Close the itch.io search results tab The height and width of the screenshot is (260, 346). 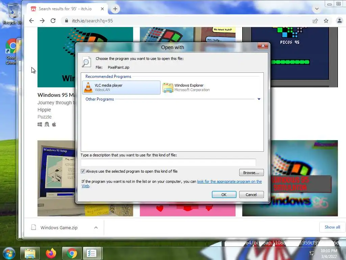[102, 9]
